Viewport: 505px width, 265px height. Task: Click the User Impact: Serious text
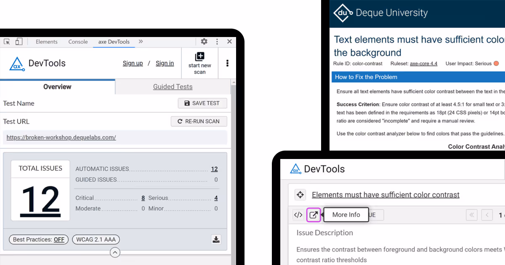click(468, 64)
